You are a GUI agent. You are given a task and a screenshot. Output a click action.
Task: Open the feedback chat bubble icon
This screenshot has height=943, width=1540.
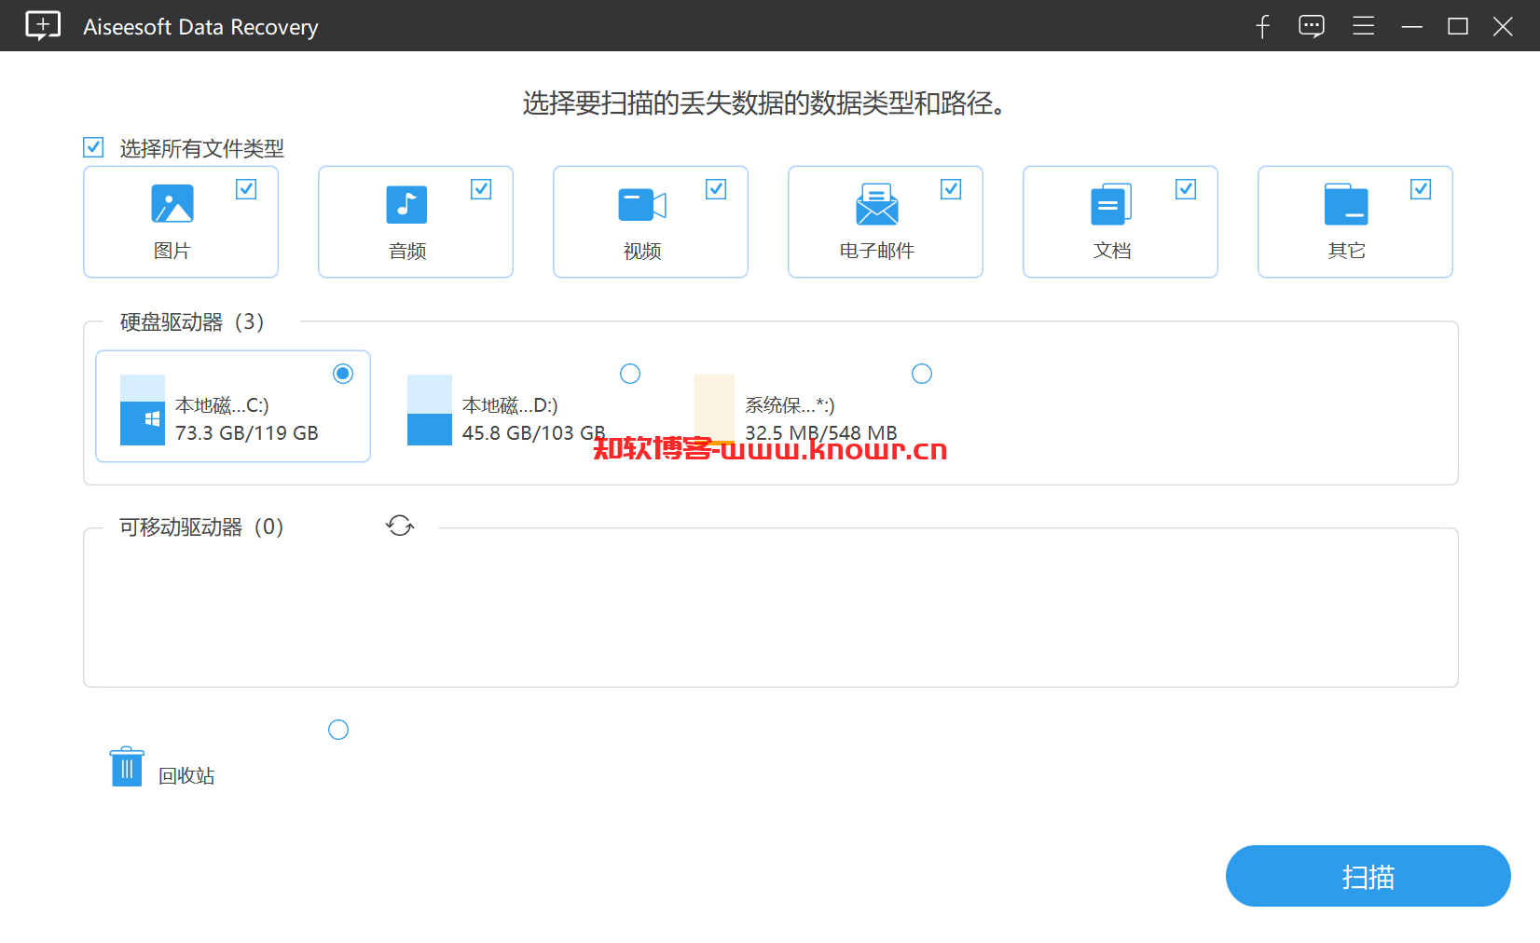[x=1312, y=26]
